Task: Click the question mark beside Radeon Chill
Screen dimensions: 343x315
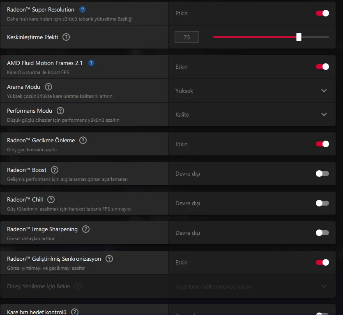Action: (x=51, y=199)
